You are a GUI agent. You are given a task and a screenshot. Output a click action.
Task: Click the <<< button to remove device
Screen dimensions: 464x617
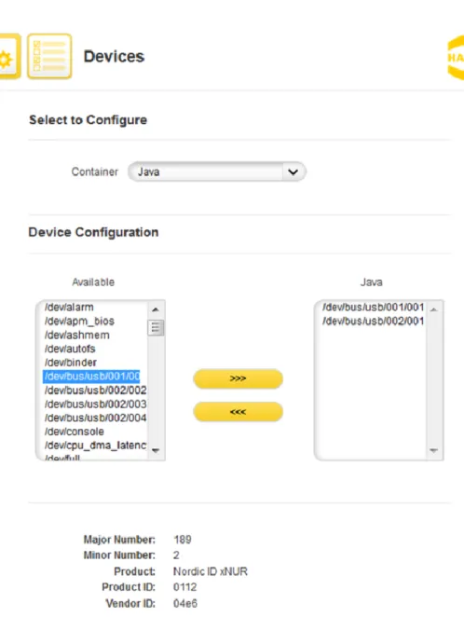(x=238, y=412)
